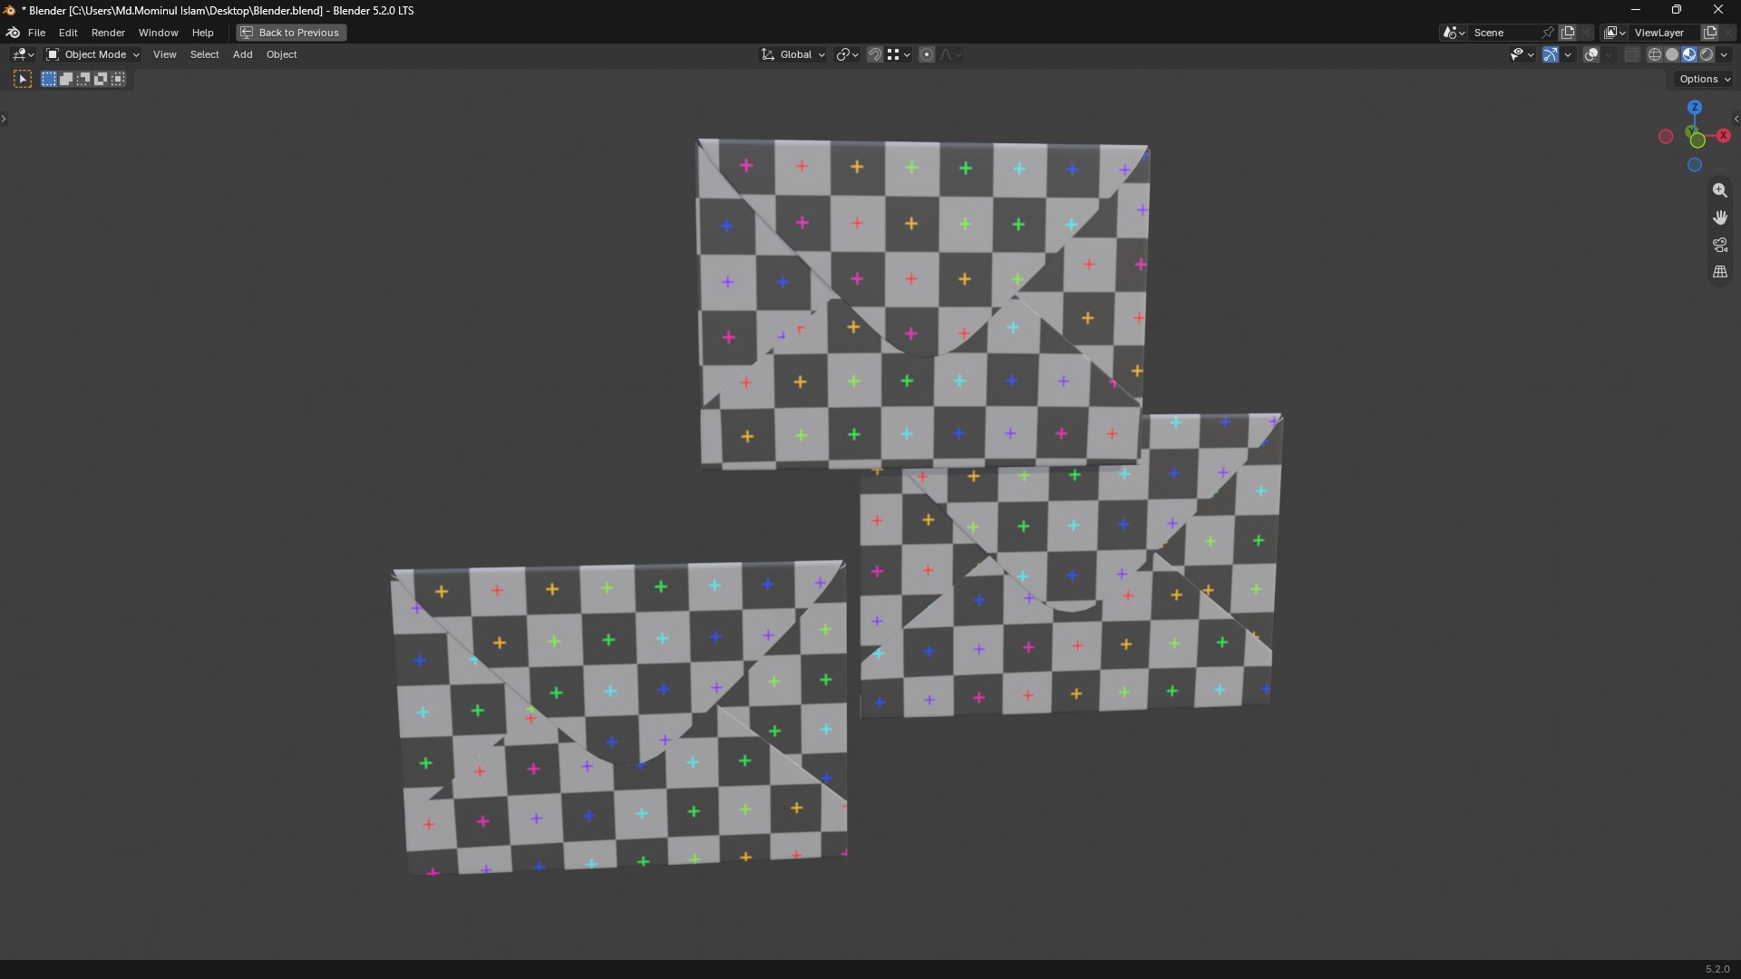The image size is (1741, 979).
Task: Click the red X axis gizmo
Action: coord(1723,135)
